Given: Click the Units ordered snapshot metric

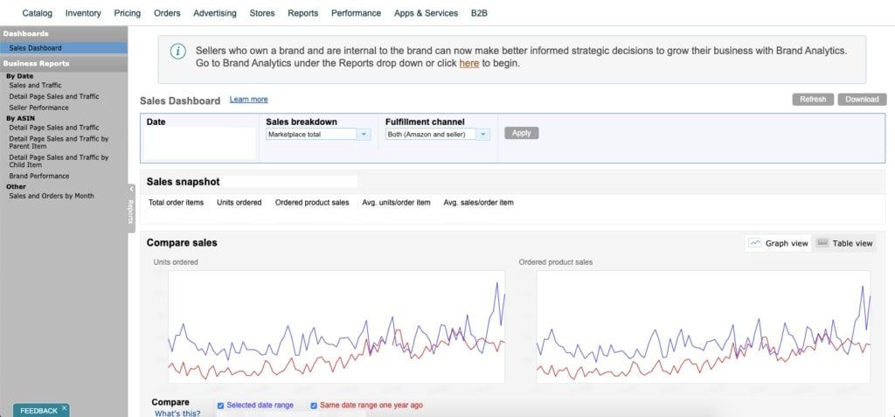Looking at the screenshot, I should coord(239,202).
